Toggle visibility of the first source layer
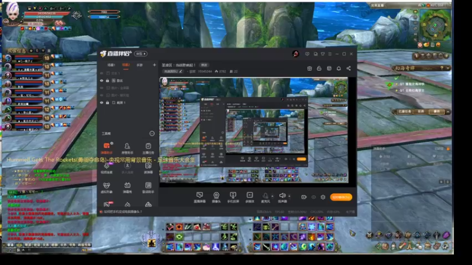Image resolution: width=472 pixels, height=265 pixels. 101,73
